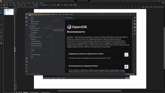Open the Problems tool window icon
Screen dimensions: 165x93
pyautogui.click(x=27, y=68)
